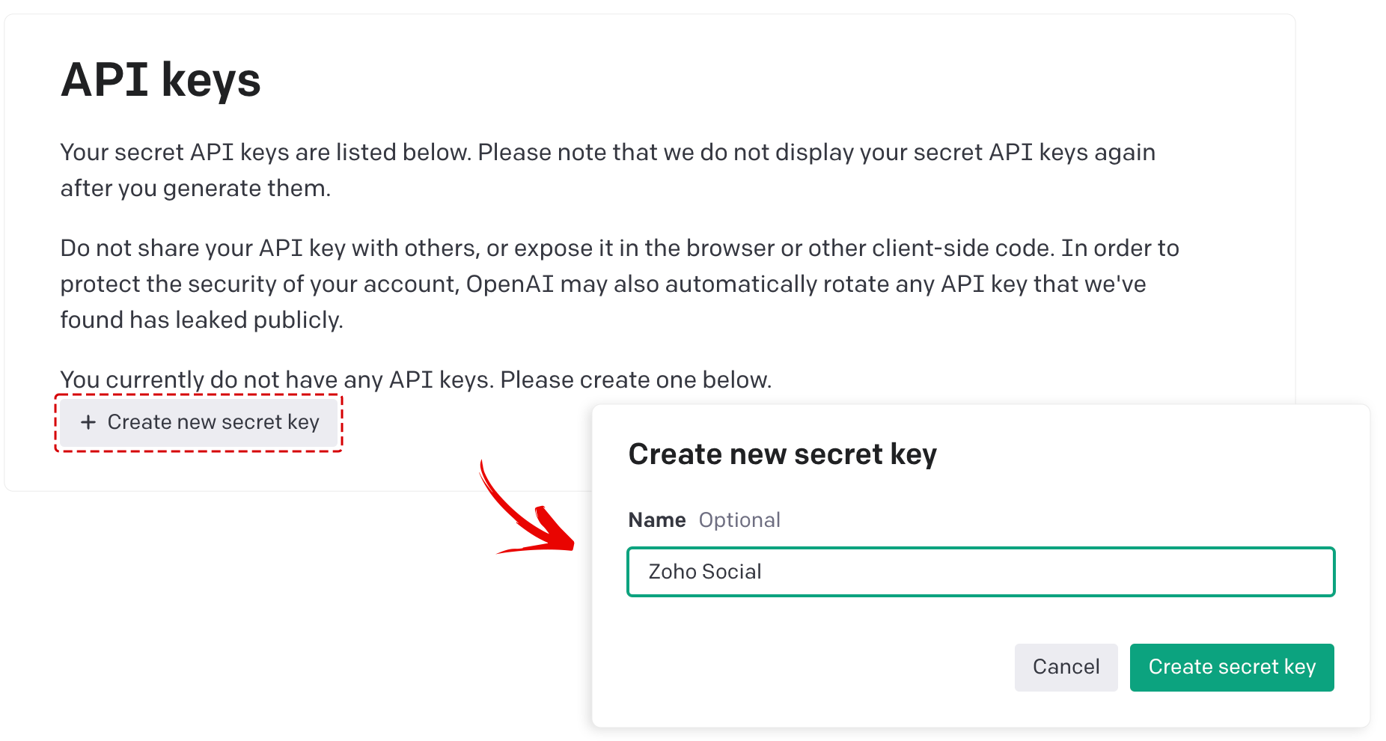Click the word 'OpenAI' in the paragraph
Screen dimensions: 1386x741
[510, 284]
